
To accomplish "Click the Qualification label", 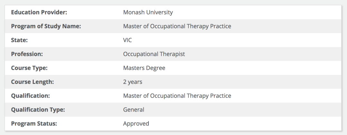I will pos(31,96).
